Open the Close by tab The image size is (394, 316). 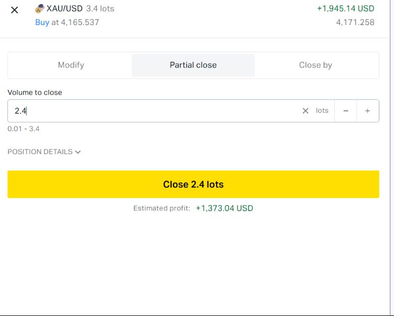316,65
